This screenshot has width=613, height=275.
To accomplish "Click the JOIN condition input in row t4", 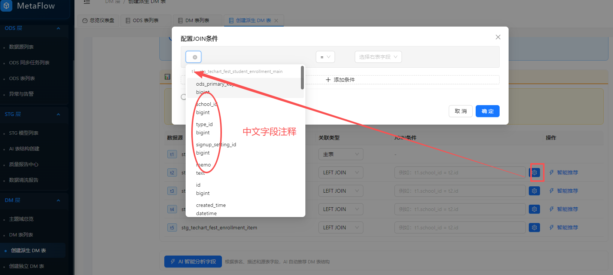I will pos(460,209).
